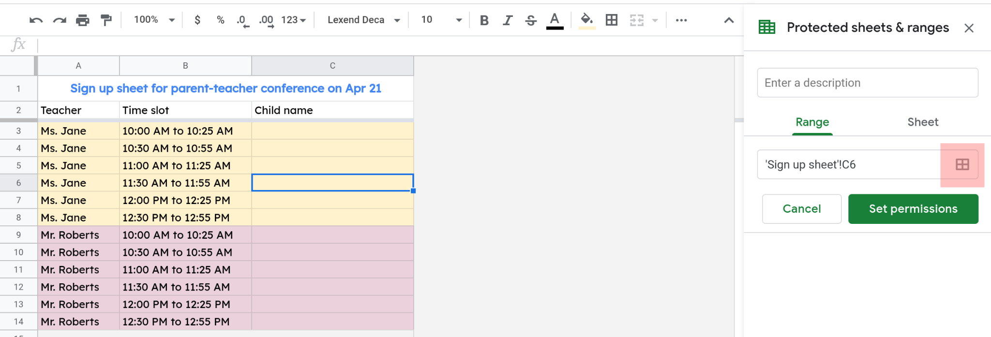Click the Child name header cell
Image resolution: width=991 pixels, height=337 pixels.
coord(332,110)
